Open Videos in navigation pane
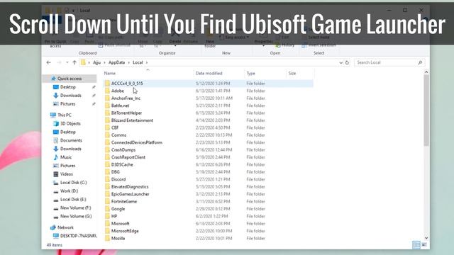 pos(66,174)
